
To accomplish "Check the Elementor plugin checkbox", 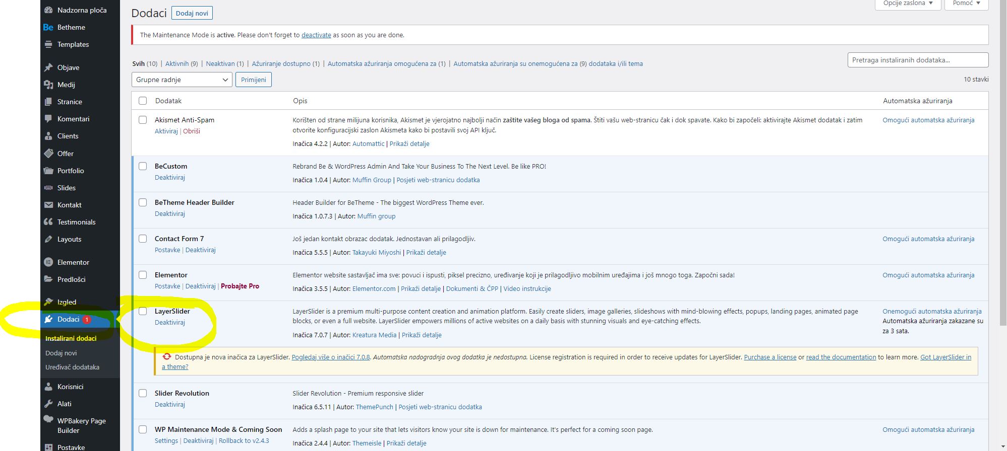I will pyautogui.click(x=143, y=275).
